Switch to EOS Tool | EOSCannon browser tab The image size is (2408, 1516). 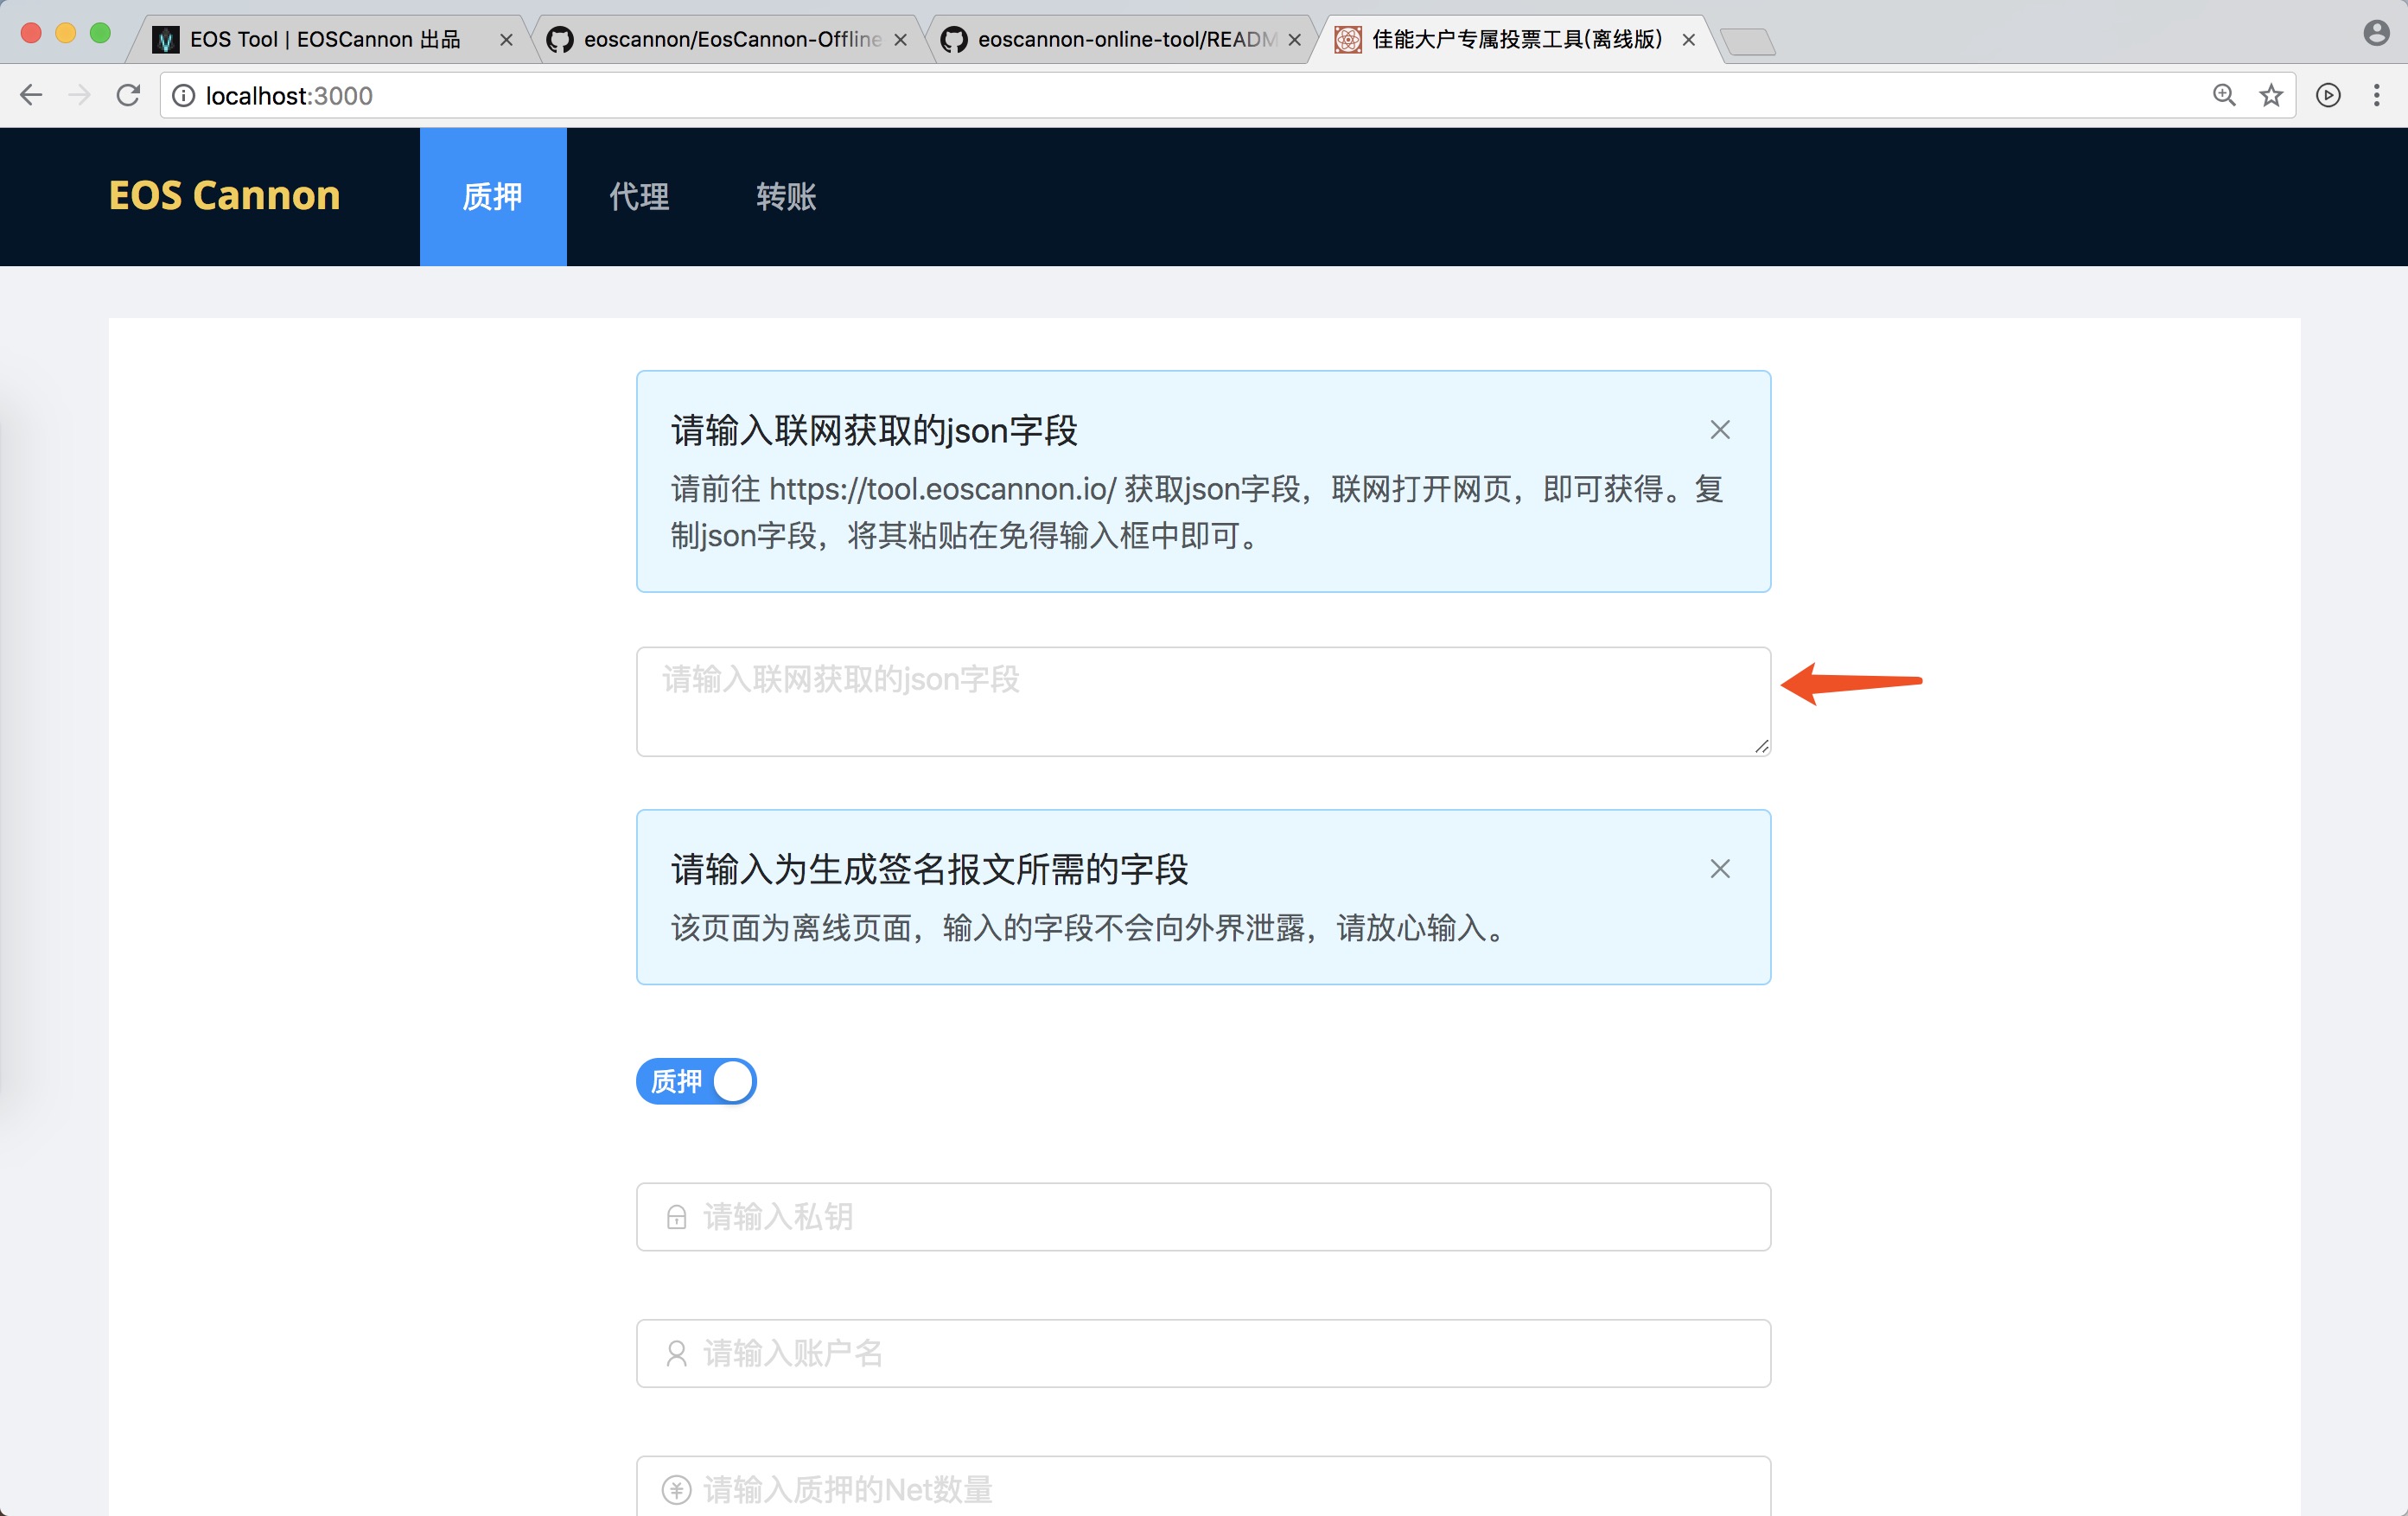click(x=325, y=39)
